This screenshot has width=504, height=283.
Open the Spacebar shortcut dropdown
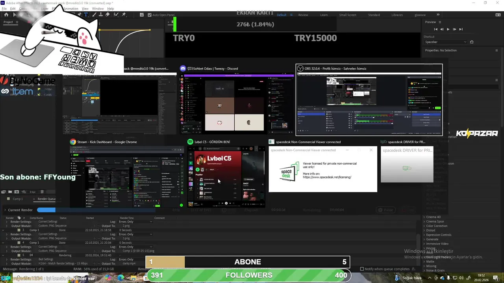[x=445, y=42]
